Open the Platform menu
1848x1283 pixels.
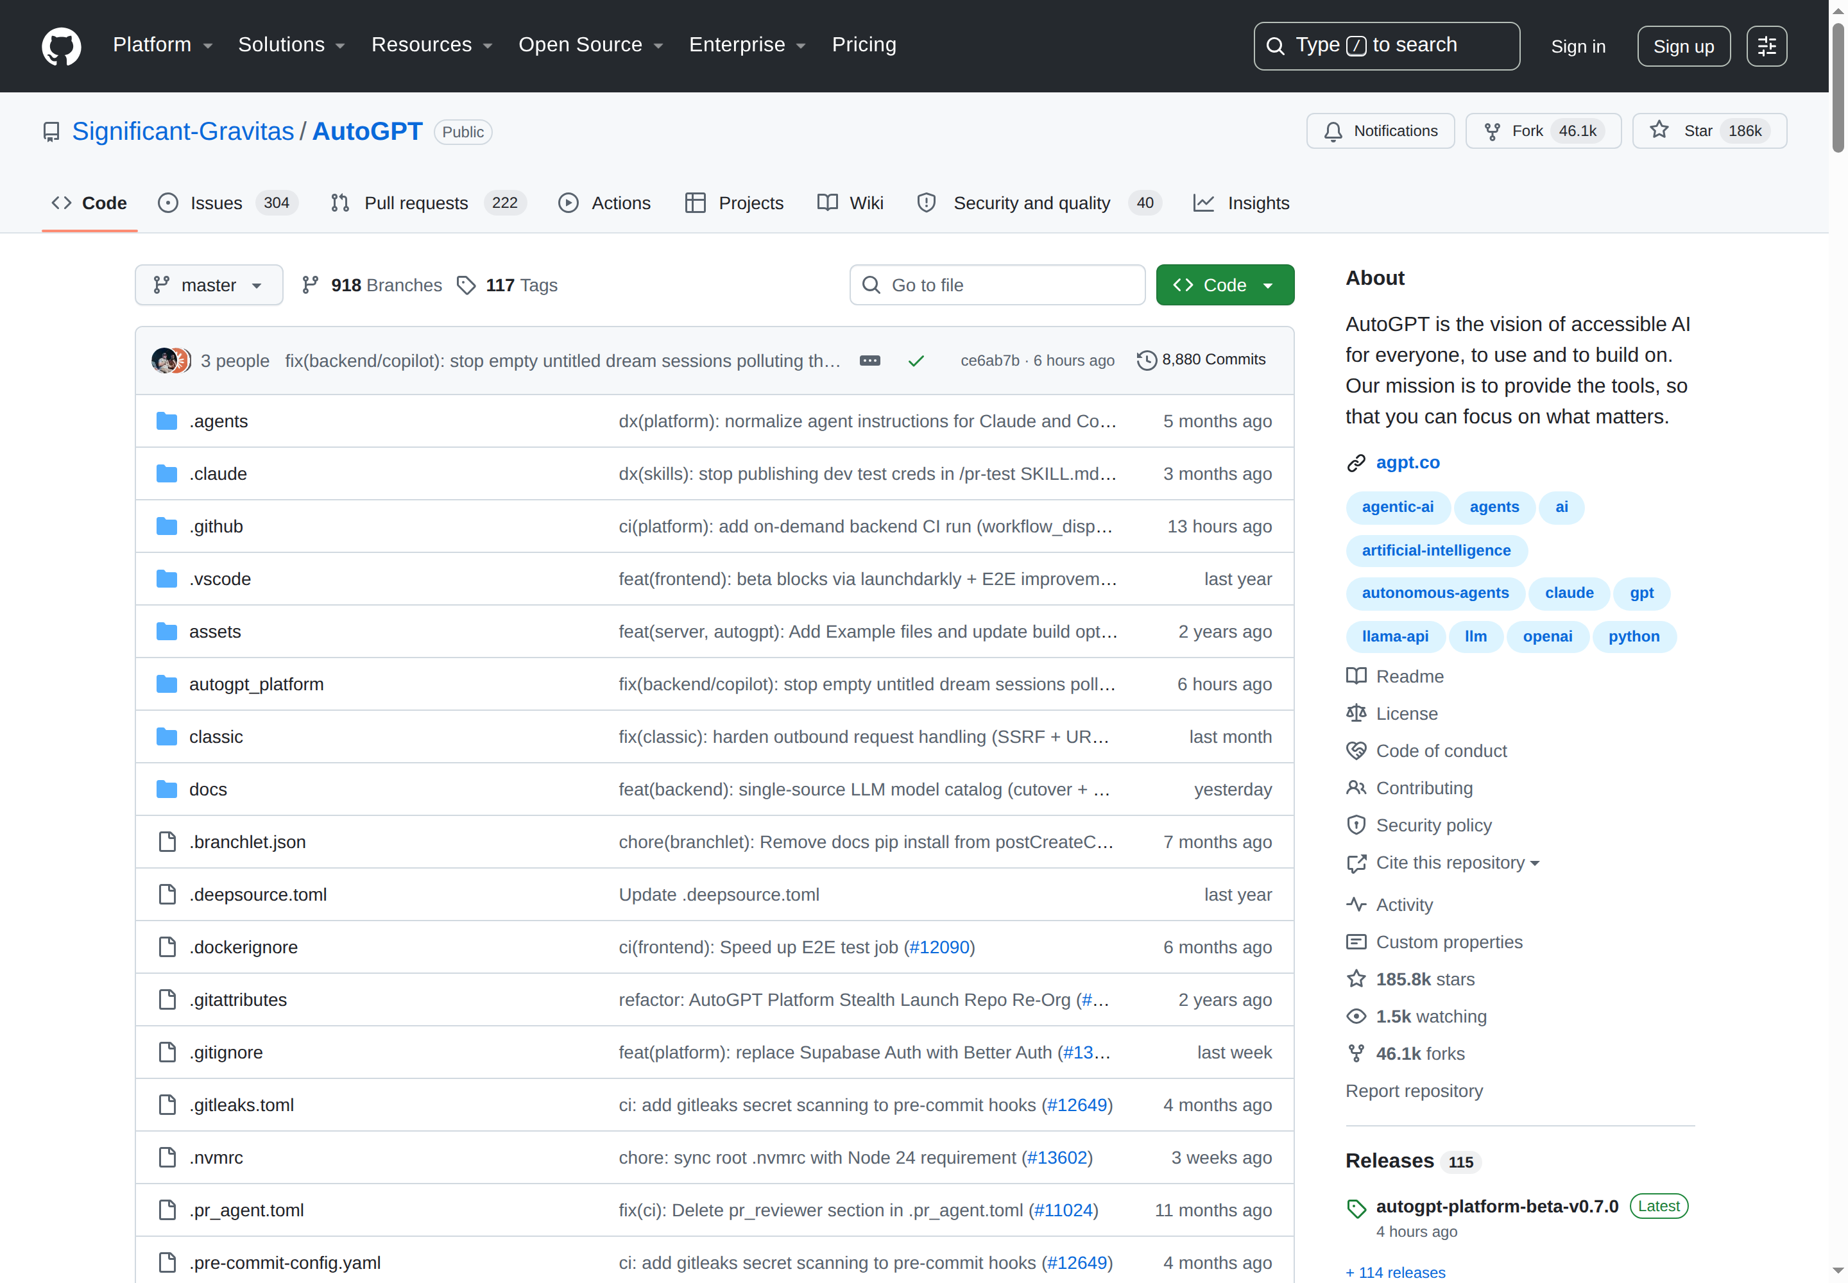[162, 45]
